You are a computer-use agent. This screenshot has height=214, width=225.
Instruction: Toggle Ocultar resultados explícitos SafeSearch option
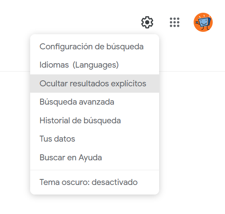point(94,84)
